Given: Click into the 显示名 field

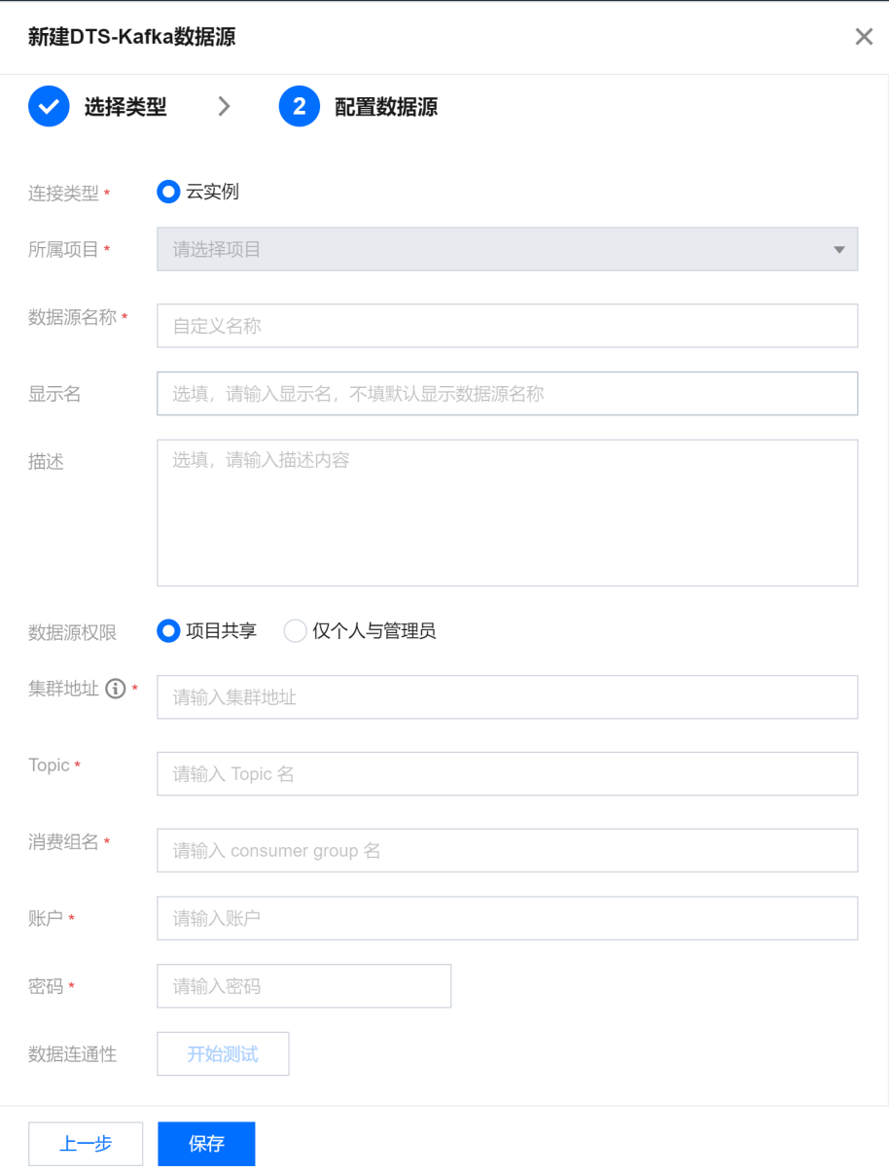Looking at the screenshot, I should click(x=507, y=394).
